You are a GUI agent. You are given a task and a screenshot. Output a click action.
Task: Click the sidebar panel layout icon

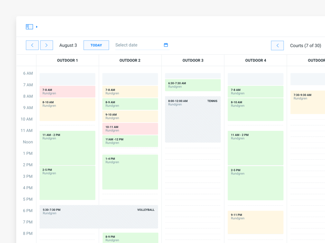click(x=29, y=27)
